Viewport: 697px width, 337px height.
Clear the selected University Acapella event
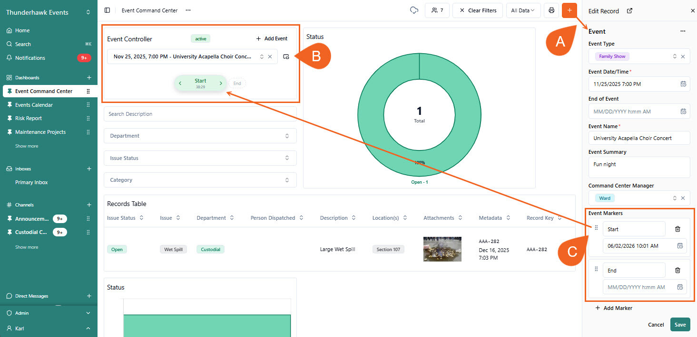click(x=270, y=56)
